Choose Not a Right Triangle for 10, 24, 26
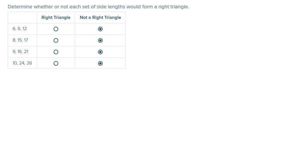Screen dimensions: 283x146 100,63
